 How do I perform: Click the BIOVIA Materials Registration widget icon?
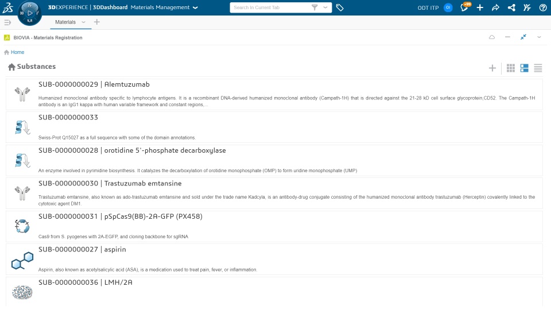pyautogui.click(x=7, y=38)
